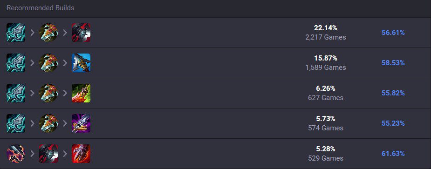
Task: Select first sword item in 529 Games row
Action: [16, 154]
